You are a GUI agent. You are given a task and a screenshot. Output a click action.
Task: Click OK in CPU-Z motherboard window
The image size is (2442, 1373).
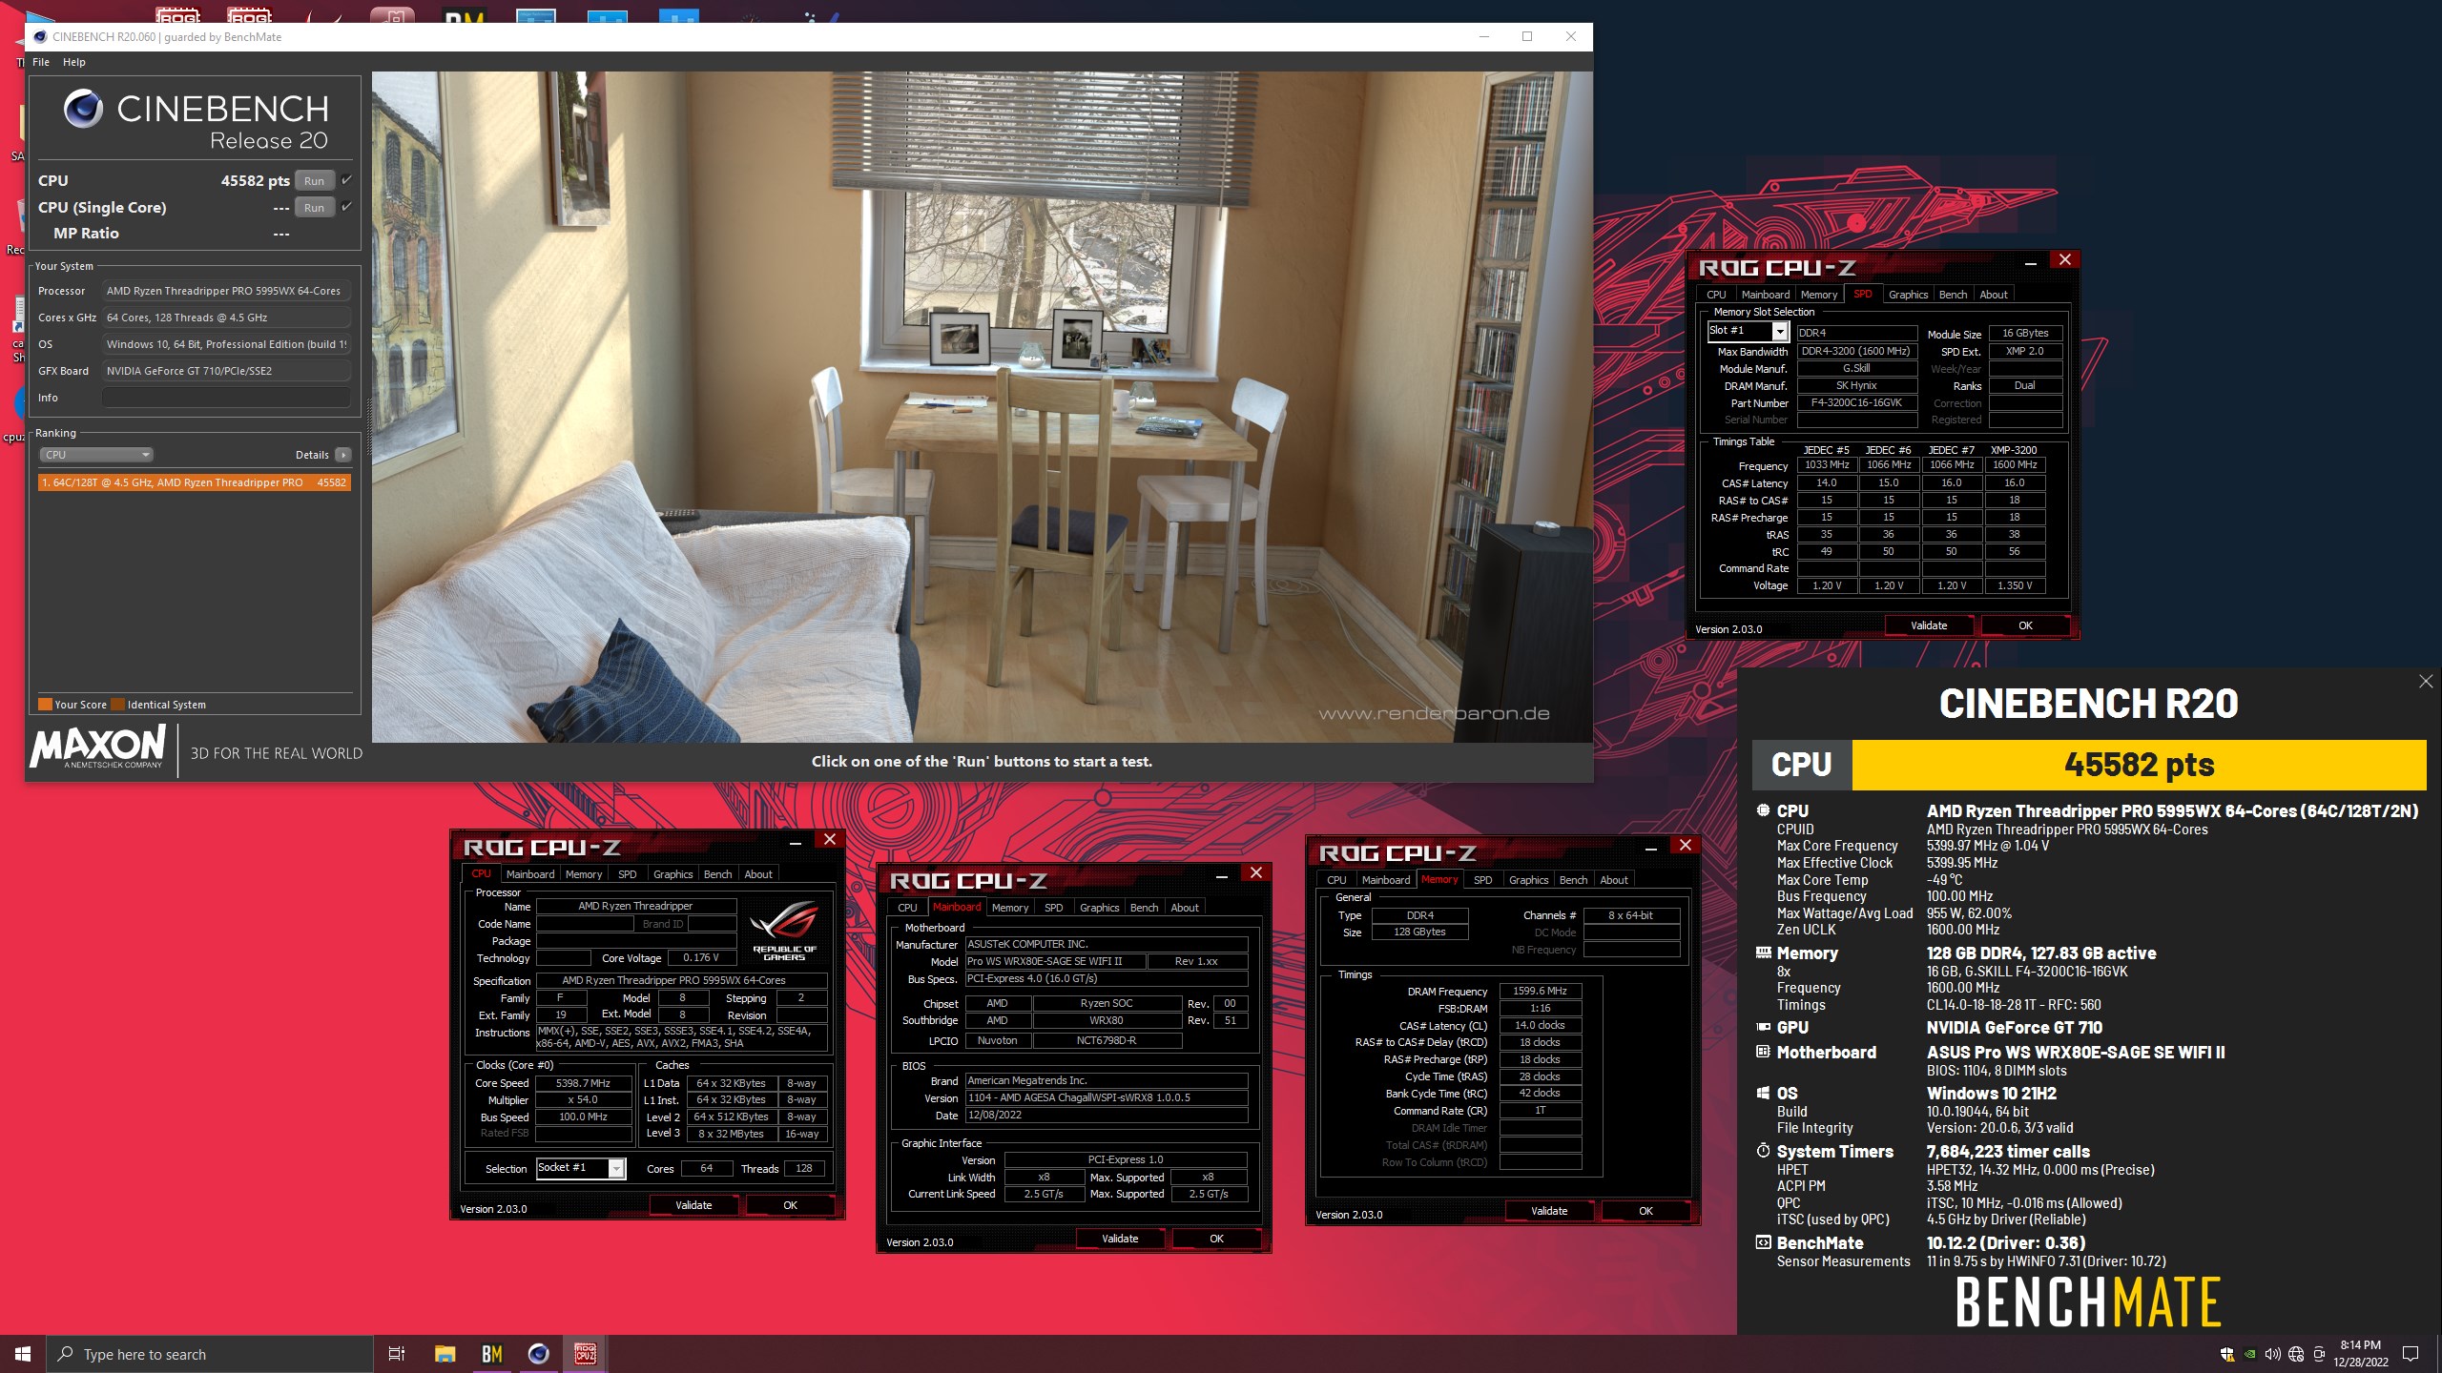coord(1216,1239)
